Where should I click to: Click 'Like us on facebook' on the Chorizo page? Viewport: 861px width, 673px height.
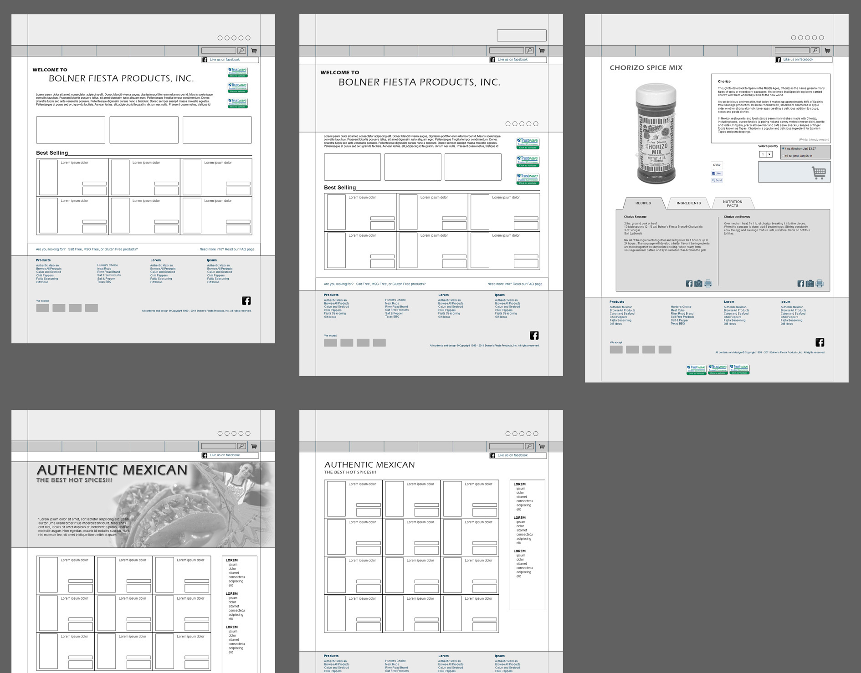pos(804,60)
